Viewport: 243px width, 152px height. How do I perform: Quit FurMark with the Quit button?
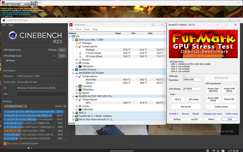point(230,119)
